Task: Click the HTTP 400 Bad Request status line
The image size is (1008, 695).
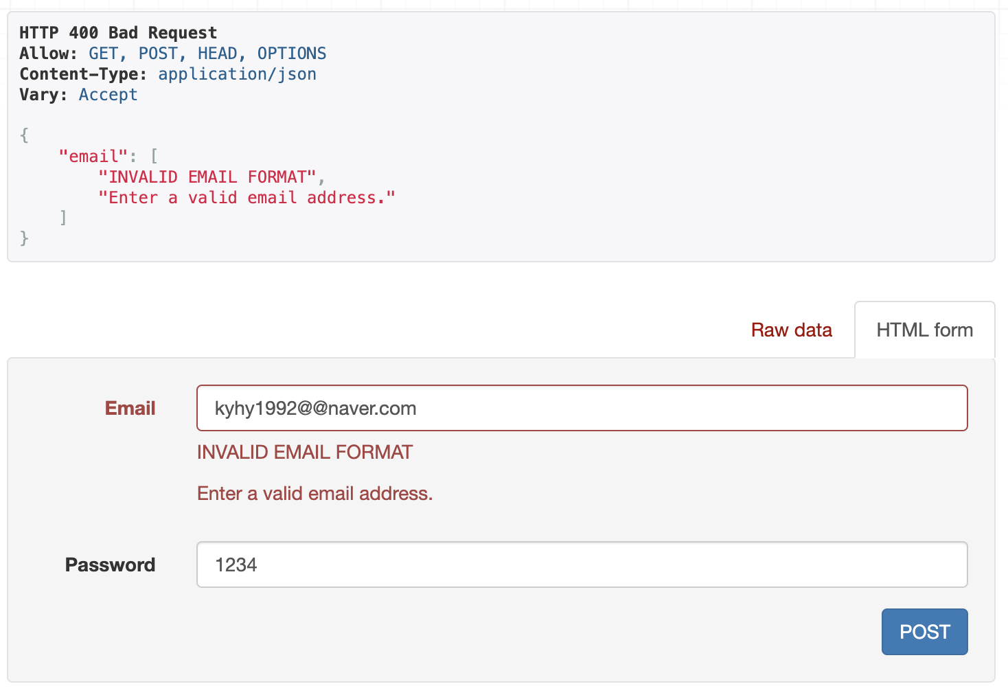Action: coord(118,33)
